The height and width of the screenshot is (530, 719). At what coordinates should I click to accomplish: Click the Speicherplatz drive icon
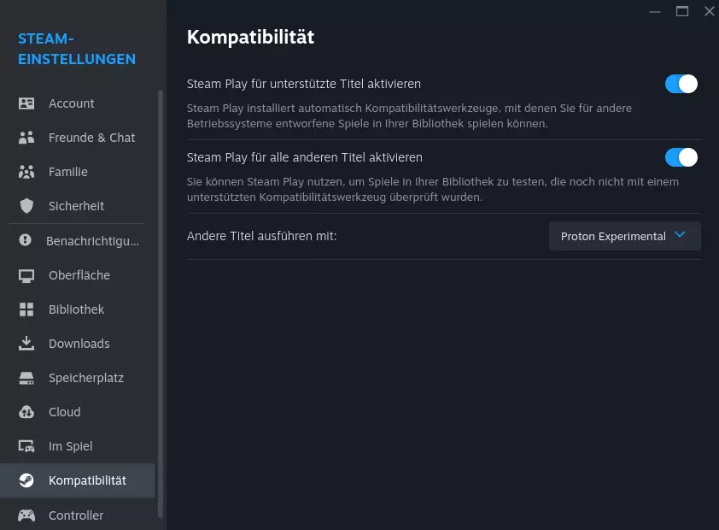(x=26, y=378)
